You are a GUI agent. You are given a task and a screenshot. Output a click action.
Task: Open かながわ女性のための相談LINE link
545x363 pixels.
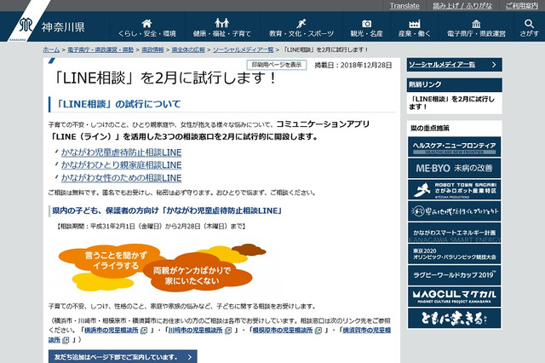[122, 178]
